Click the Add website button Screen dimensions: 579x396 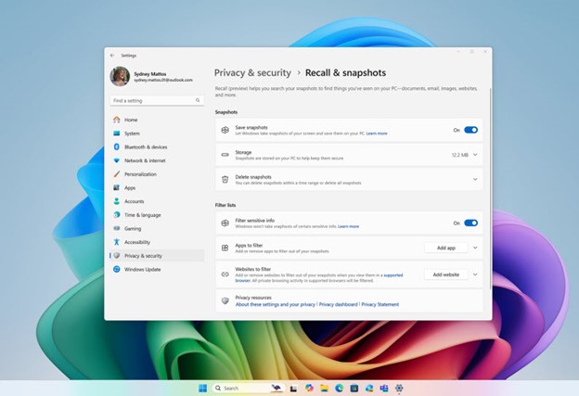[446, 275]
